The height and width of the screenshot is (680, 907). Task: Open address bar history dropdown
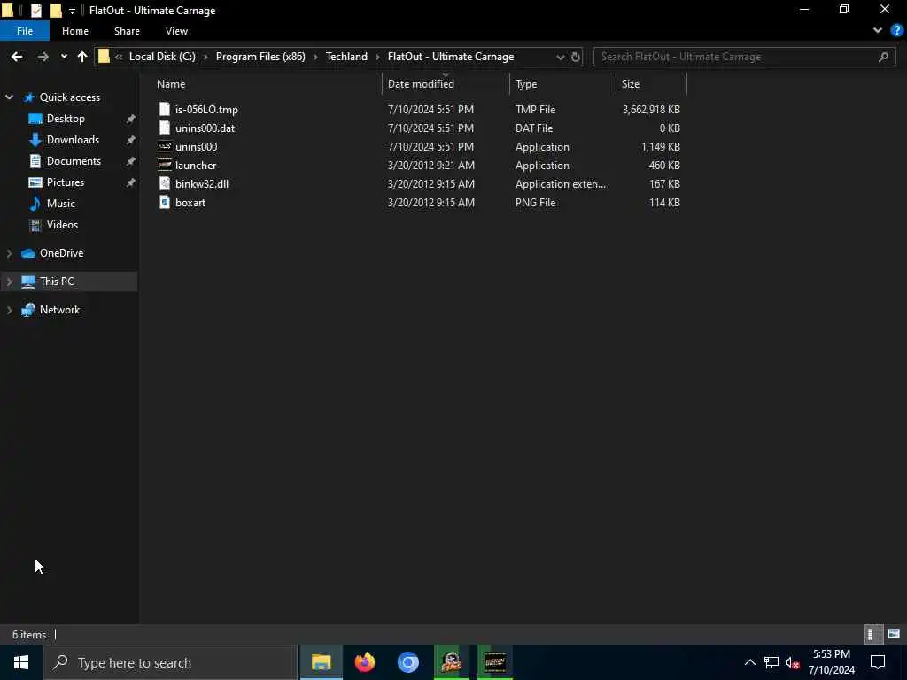(x=560, y=57)
